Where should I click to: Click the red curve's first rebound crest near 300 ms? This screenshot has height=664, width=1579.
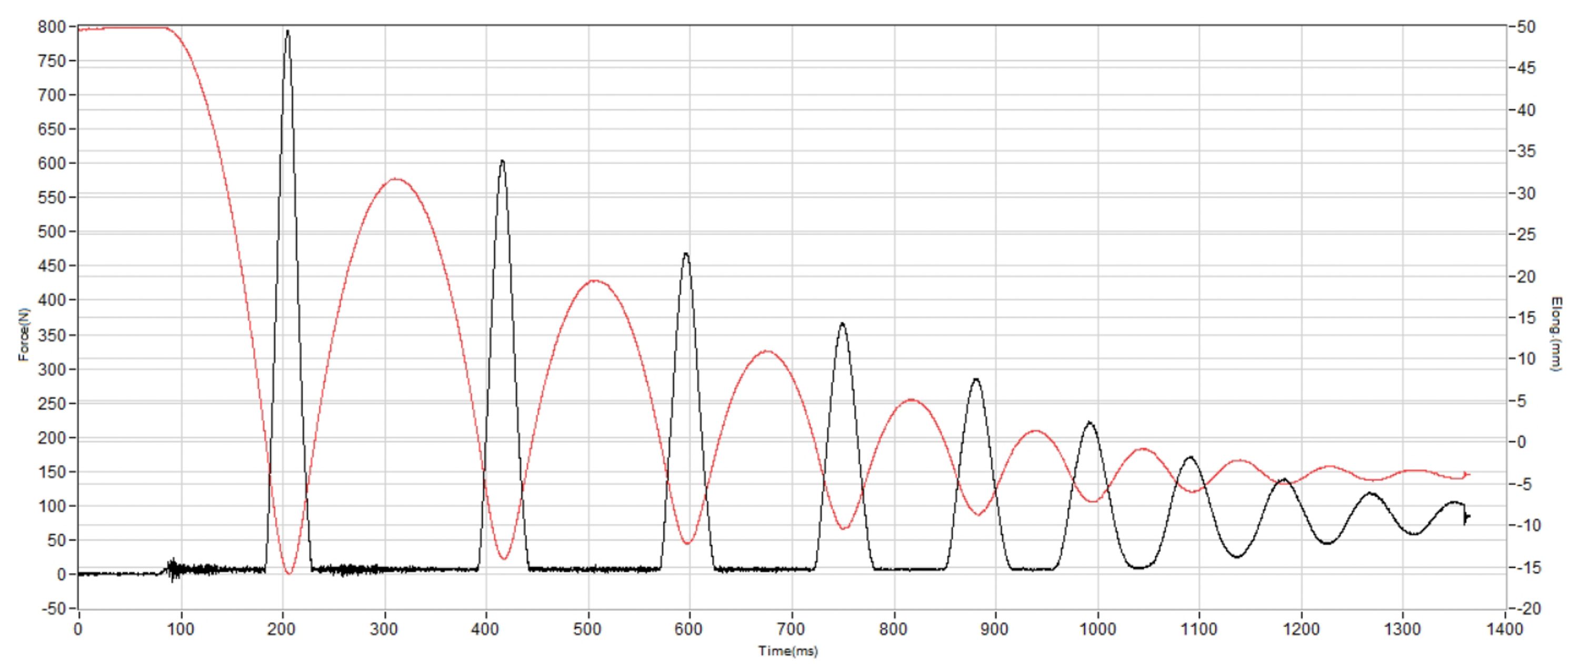click(x=396, y=179)
